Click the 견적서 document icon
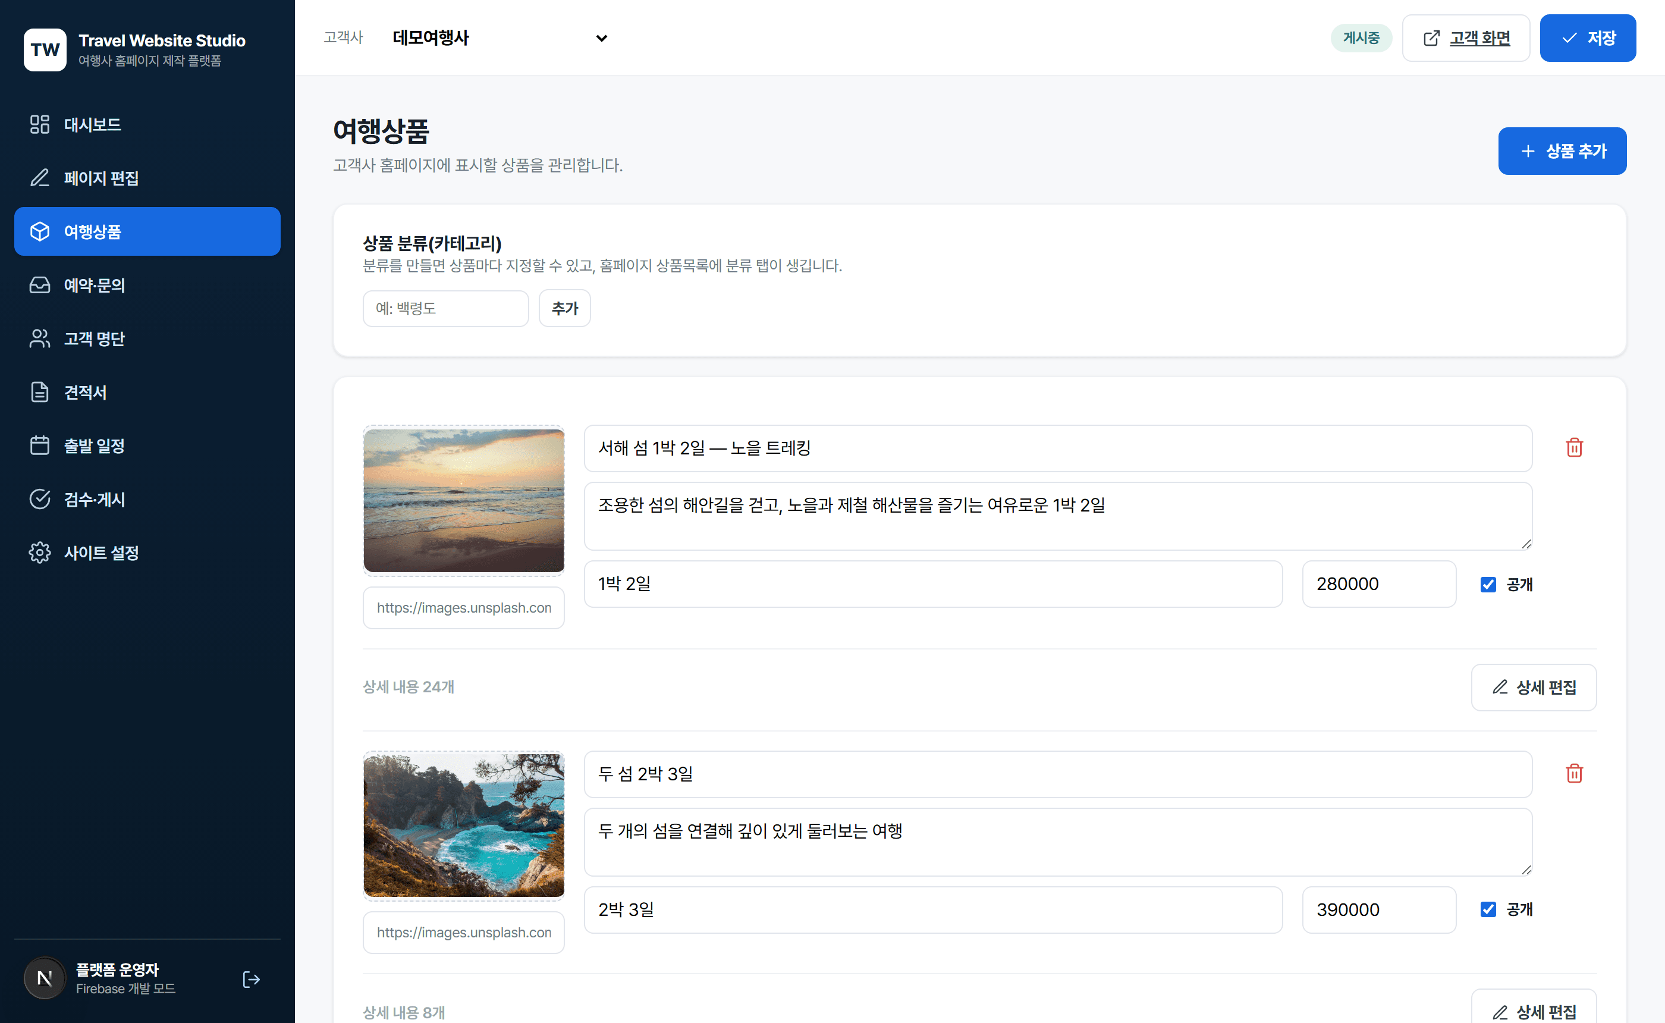The image size is (1665, 1023). tap(40, 392)
